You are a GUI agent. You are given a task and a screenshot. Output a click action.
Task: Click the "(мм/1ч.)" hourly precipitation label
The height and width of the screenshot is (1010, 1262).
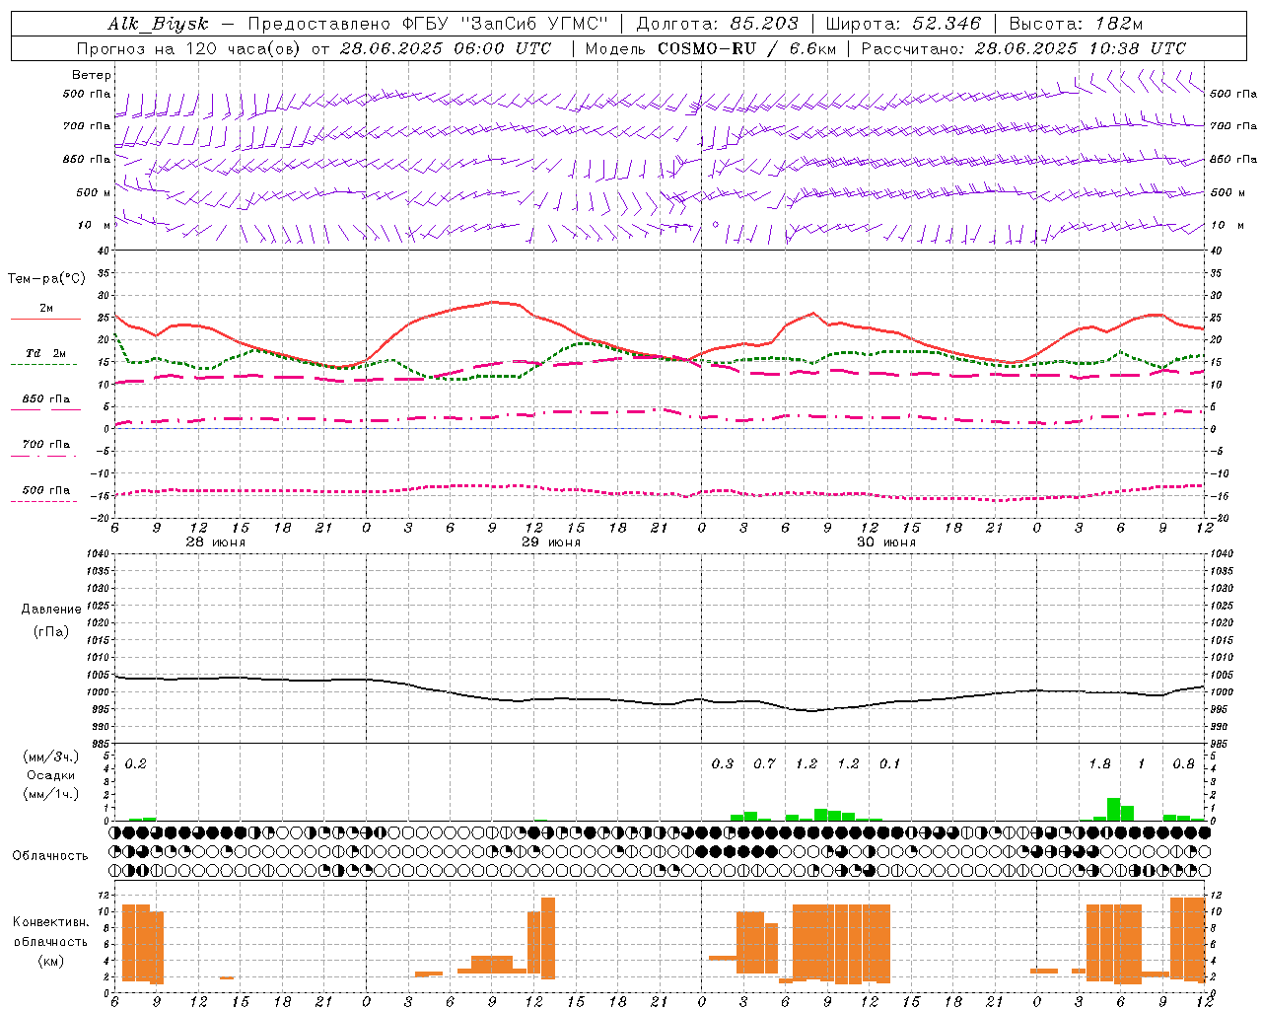[51, 794]
